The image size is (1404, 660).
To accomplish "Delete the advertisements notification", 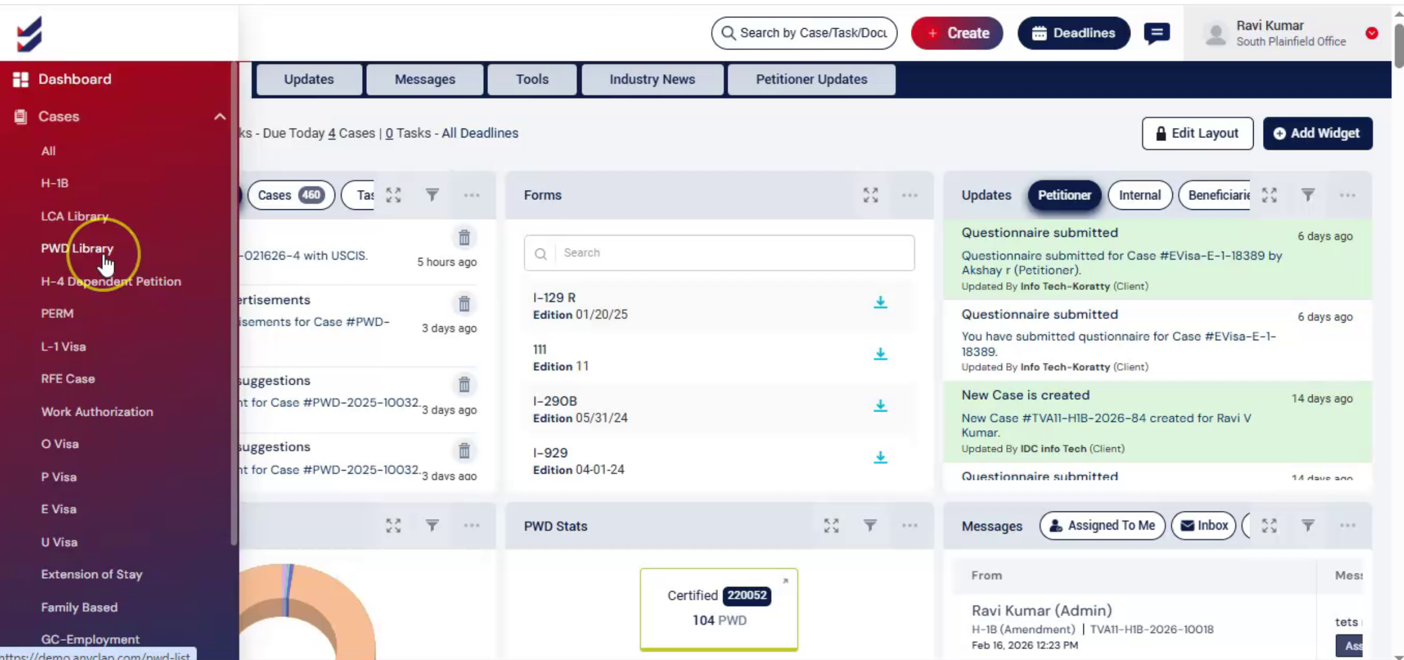I will click(x=464, y=304).
